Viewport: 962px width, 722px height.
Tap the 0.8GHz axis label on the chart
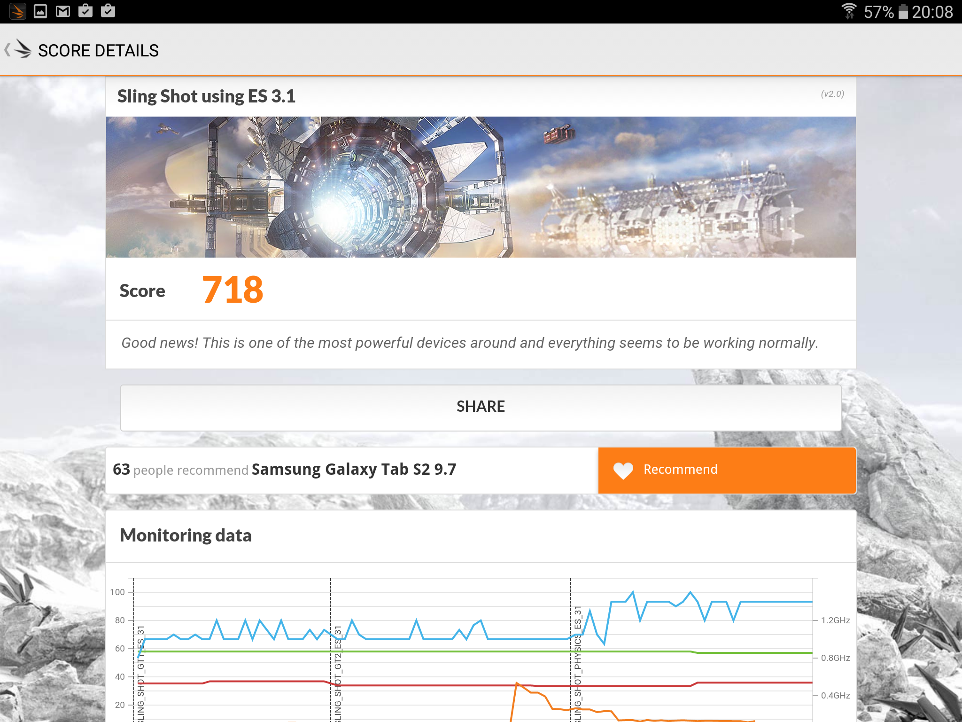[835, 658]
